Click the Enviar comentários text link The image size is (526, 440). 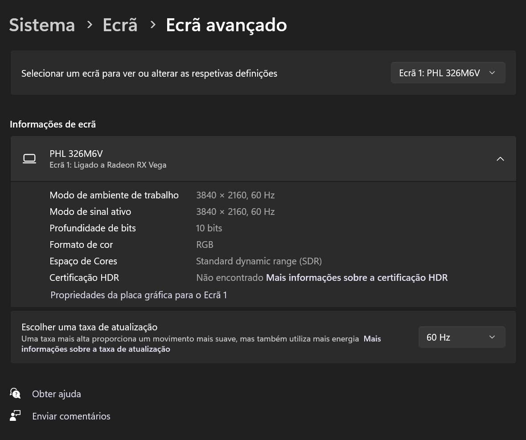pyautogui.click(x=71, y=416)
